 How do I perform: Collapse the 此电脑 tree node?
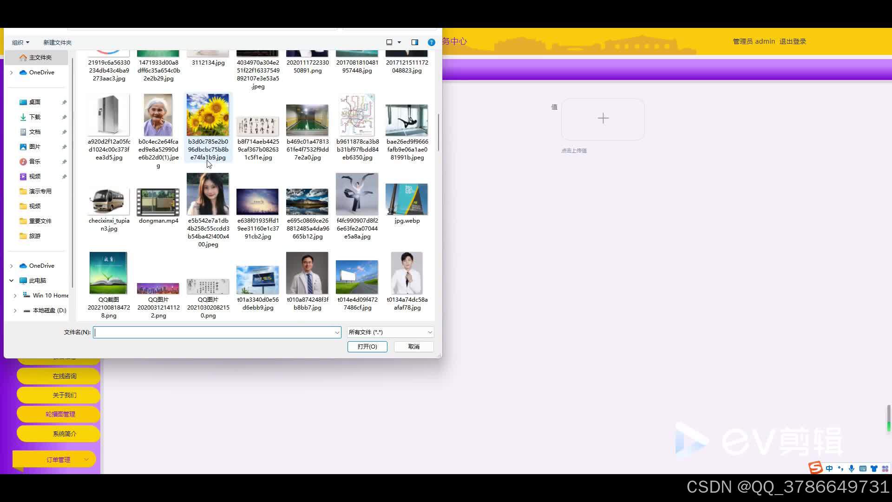pos(12,281)
